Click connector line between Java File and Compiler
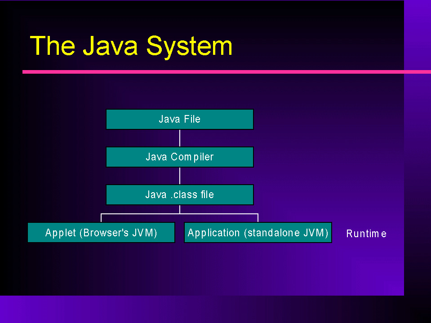Image resolution: width=431 pixels, height=323 pixels. click(180, 138)
